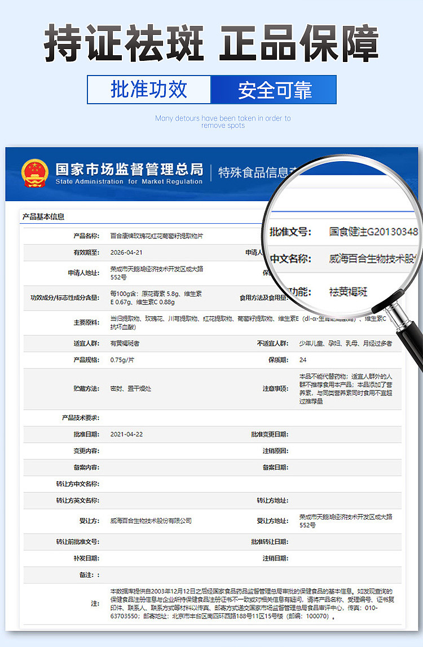
Task: Click the 转让方中文名称 field label
Action: click(x=78, y=484)
